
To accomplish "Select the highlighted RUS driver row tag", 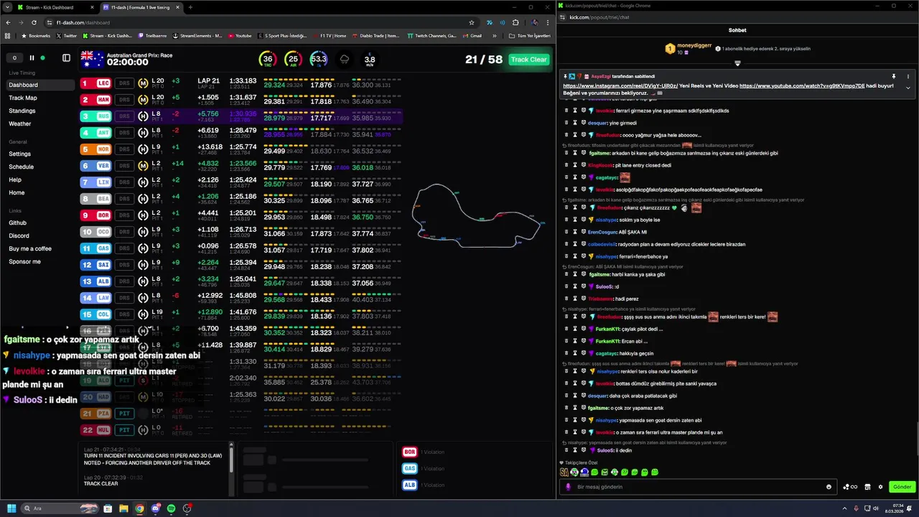I will [x=95, y=116].
